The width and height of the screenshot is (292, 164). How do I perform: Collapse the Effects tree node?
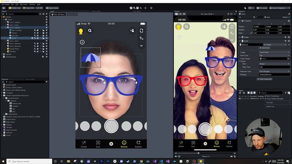pos(4,20)
